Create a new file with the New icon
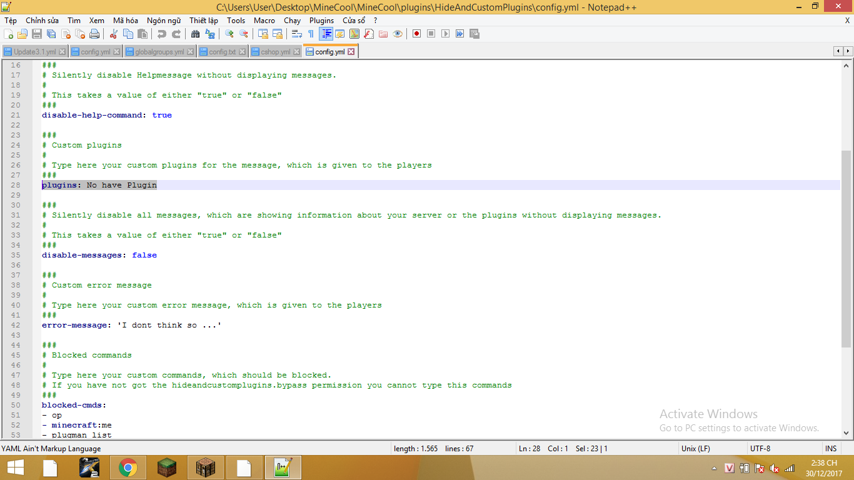This screenshot has width=854, height=480. tap(9, 34)
